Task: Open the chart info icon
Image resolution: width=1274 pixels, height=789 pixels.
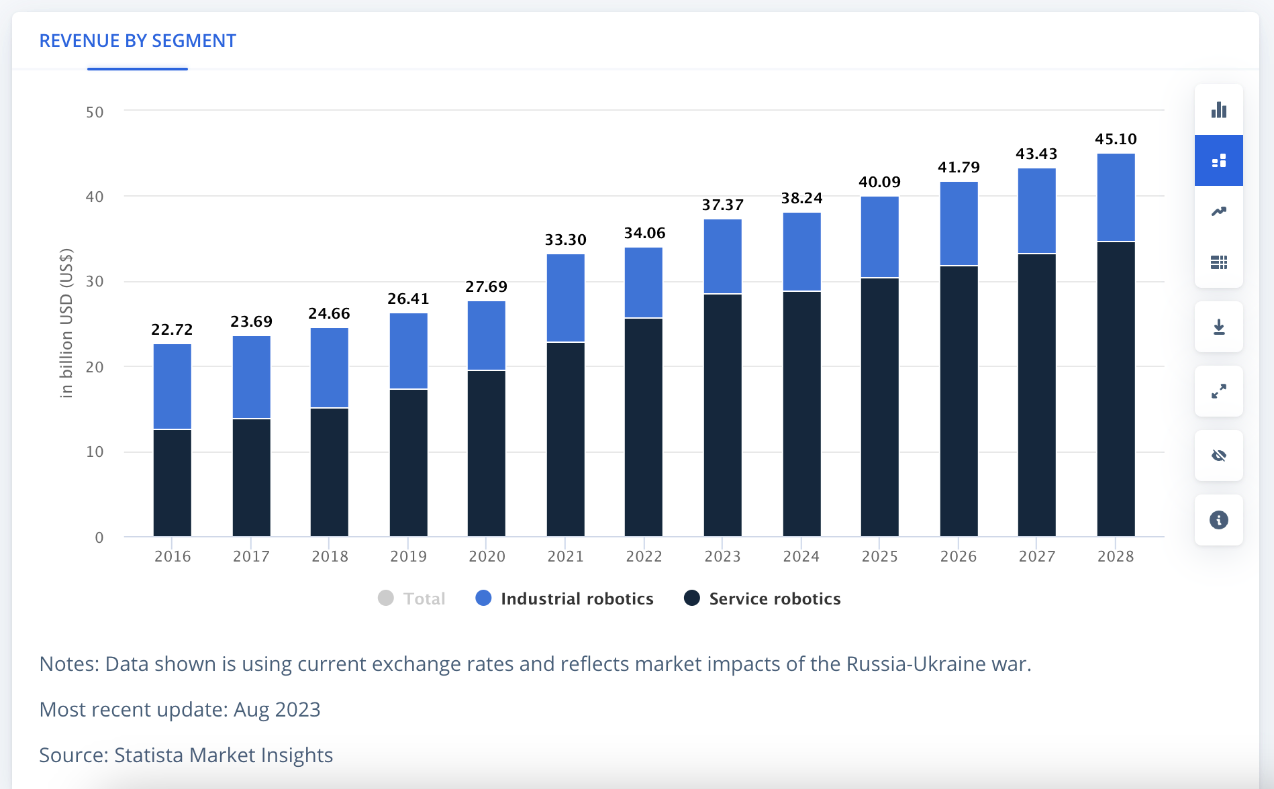Action: (1219, 520)
